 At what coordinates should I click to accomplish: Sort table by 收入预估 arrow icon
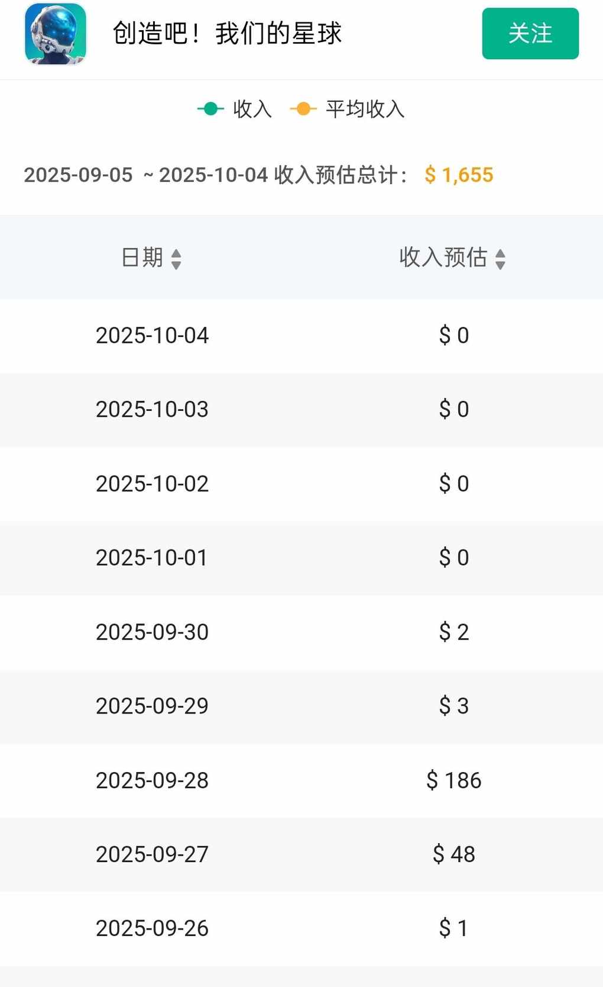(x=500, y=259)
